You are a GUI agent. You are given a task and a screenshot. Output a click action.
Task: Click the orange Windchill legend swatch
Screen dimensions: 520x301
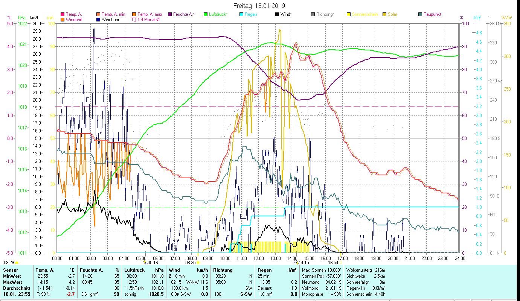[x=63, y=19]
